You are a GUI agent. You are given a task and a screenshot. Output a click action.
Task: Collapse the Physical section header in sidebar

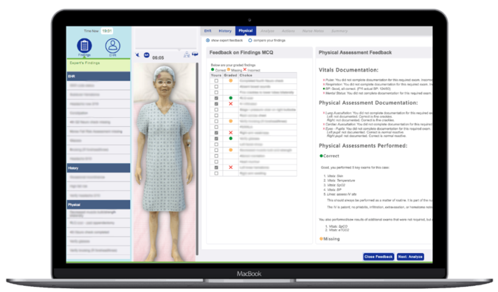click(x=98, y=205)
